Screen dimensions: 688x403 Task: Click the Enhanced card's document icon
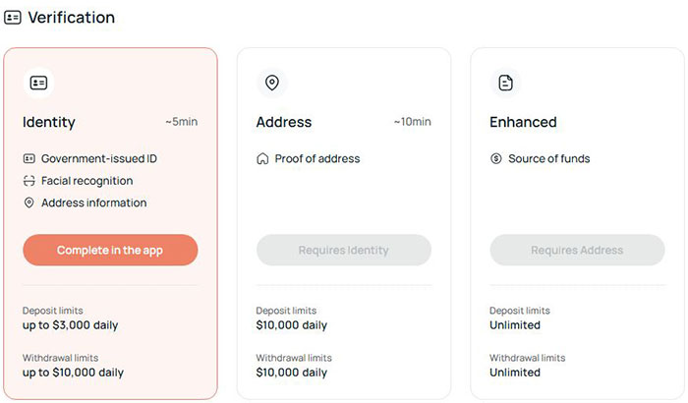(x=505, y=83)
